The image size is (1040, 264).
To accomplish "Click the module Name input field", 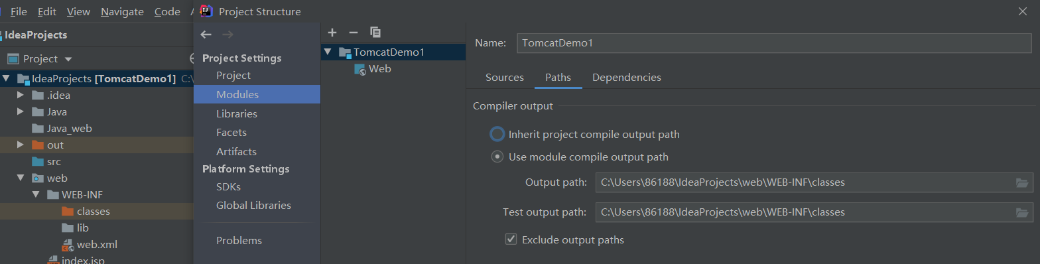I will (x=773, y=42).
